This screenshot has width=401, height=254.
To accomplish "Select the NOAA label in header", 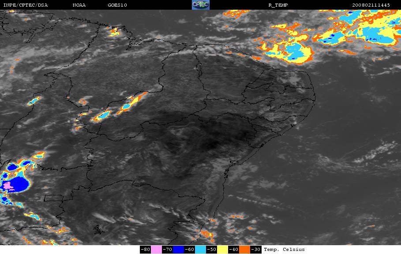I will coord(79,5).
